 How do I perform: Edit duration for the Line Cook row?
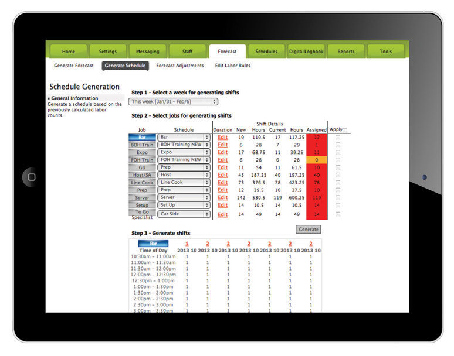click(223, 182)
